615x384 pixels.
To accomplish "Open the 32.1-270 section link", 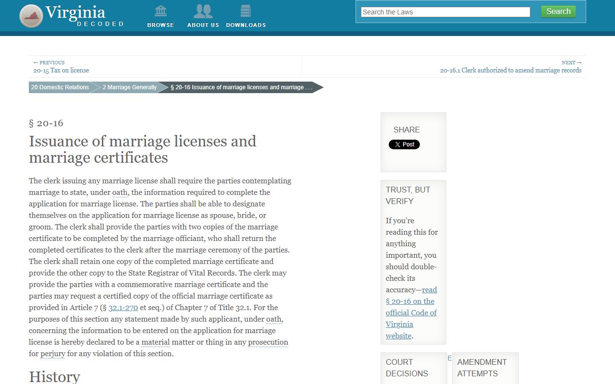I will 123,308.
